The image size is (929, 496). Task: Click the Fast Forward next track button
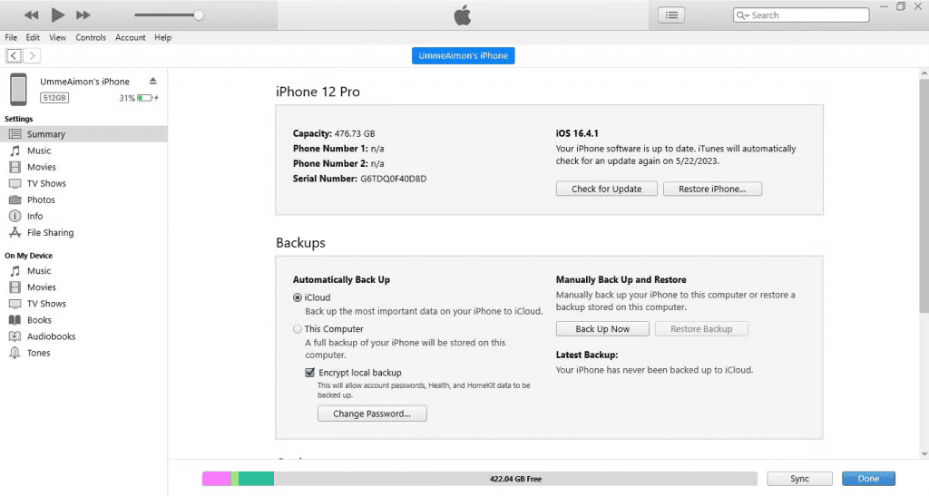point(83,15)
